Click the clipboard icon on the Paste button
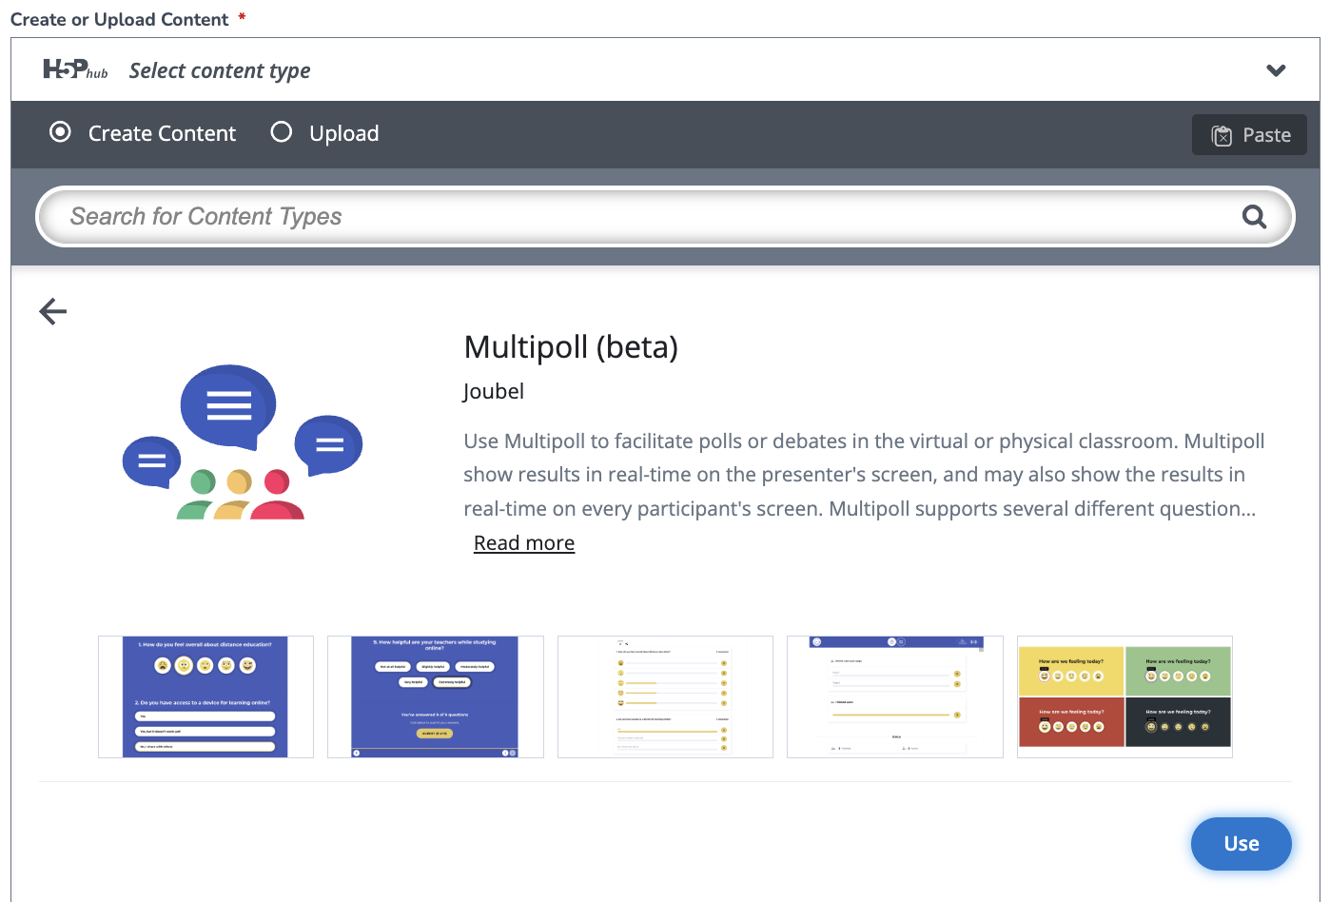The height and width of the screenshot is (902, 1330). [1222, 134]
